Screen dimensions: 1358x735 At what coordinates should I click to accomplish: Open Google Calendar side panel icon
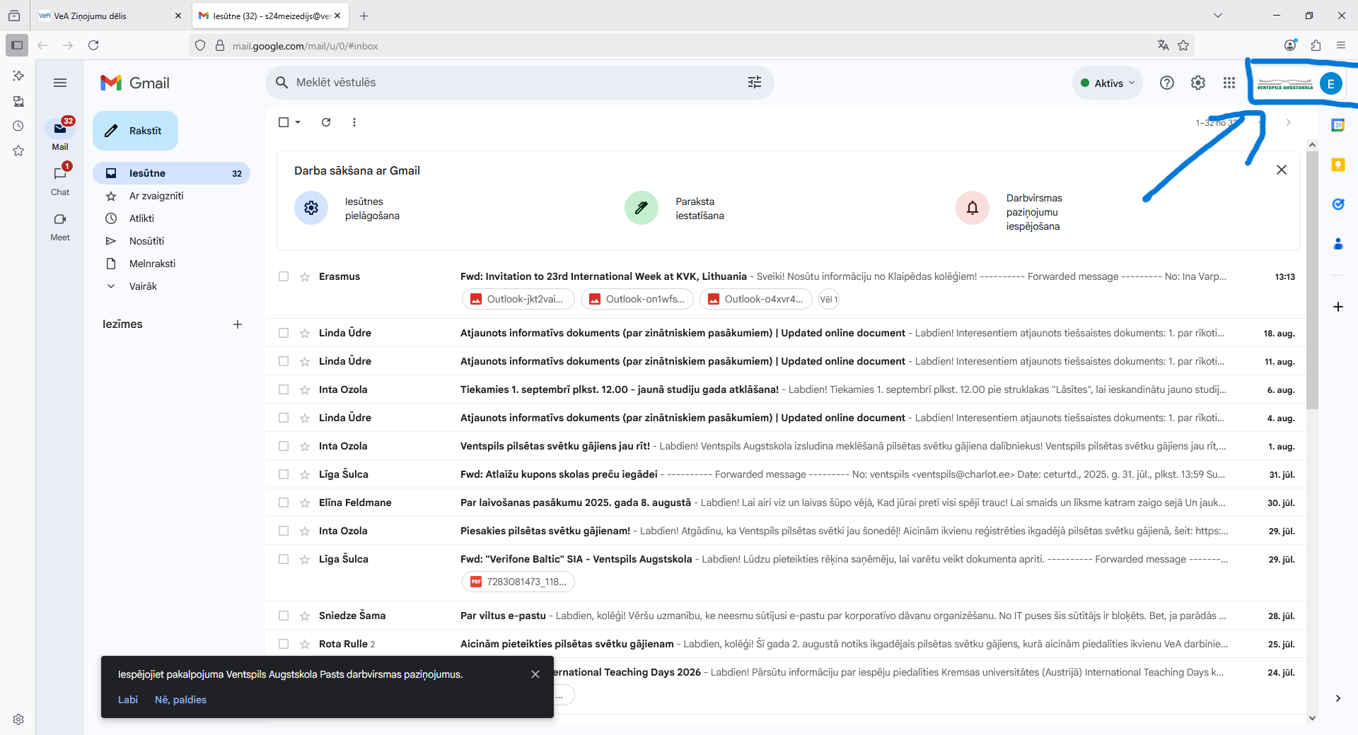(1337, 125)
